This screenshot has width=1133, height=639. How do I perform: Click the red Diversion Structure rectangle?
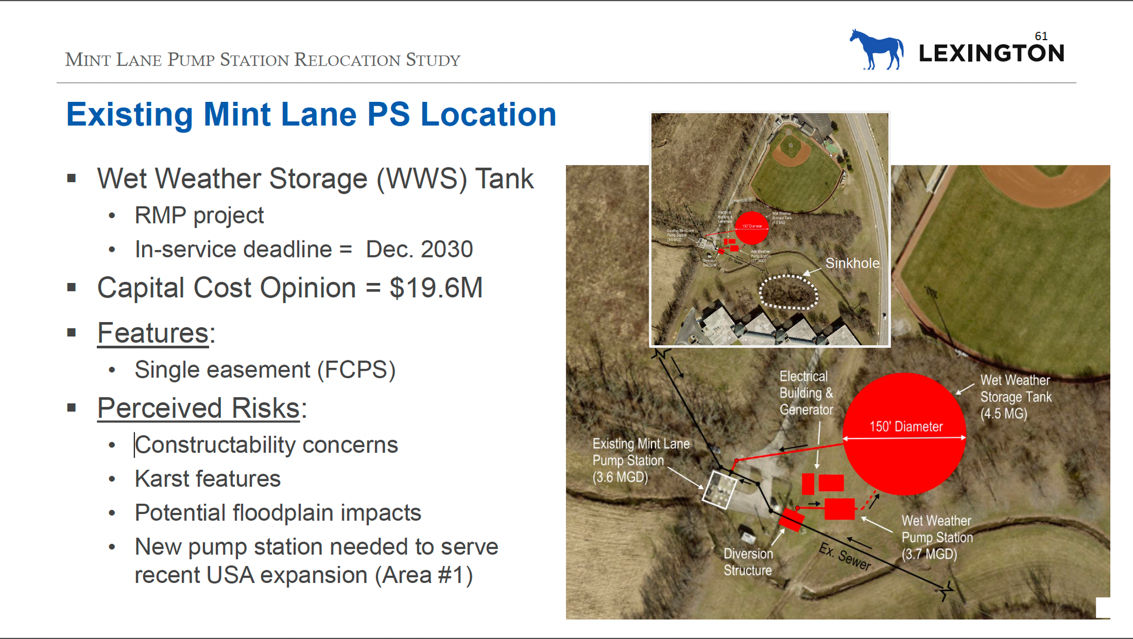click(x=791, y=520)
